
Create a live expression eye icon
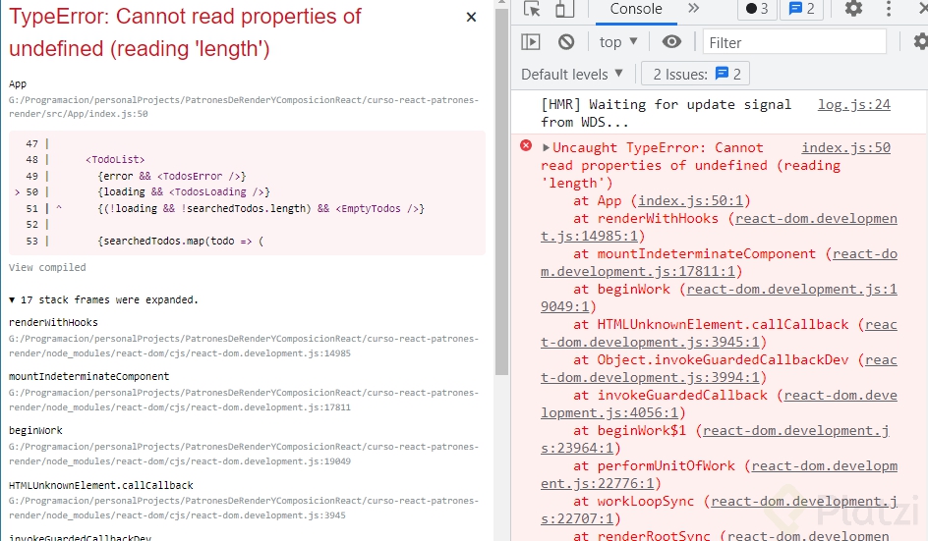pos(671,42)
